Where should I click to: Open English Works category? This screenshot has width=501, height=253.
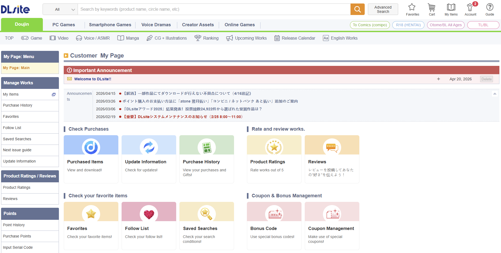[x=340, y=38]
